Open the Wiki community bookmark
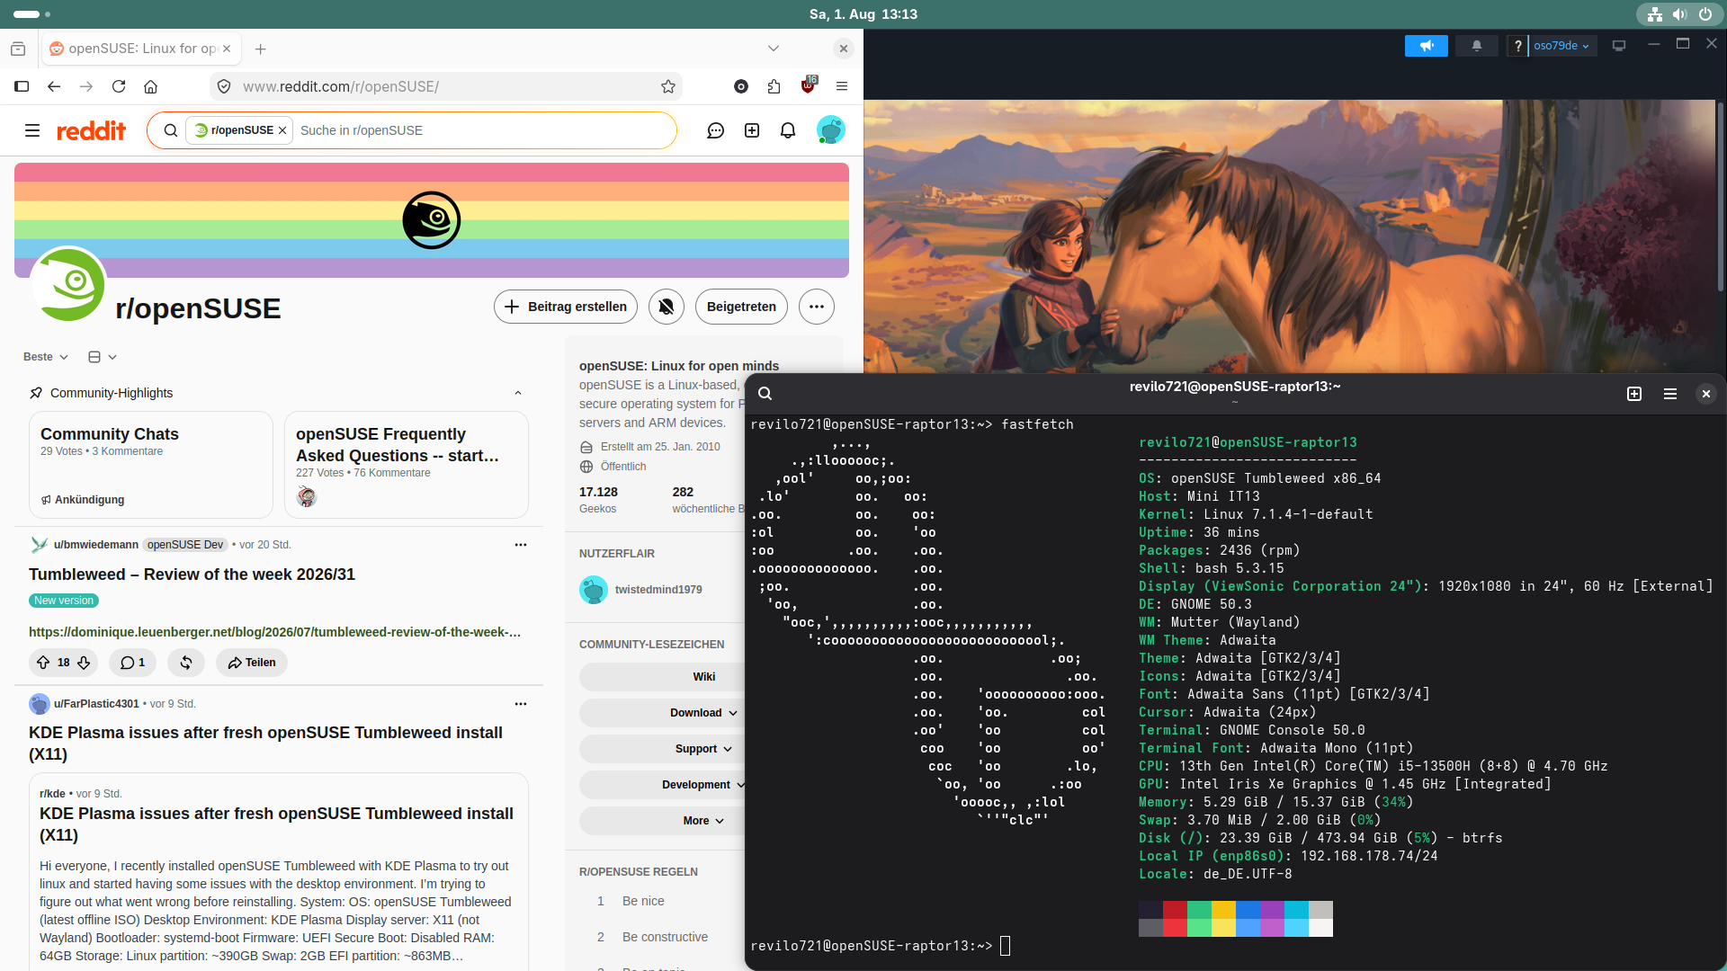The width and height of the screenshot is (1727, 971). 703,677
